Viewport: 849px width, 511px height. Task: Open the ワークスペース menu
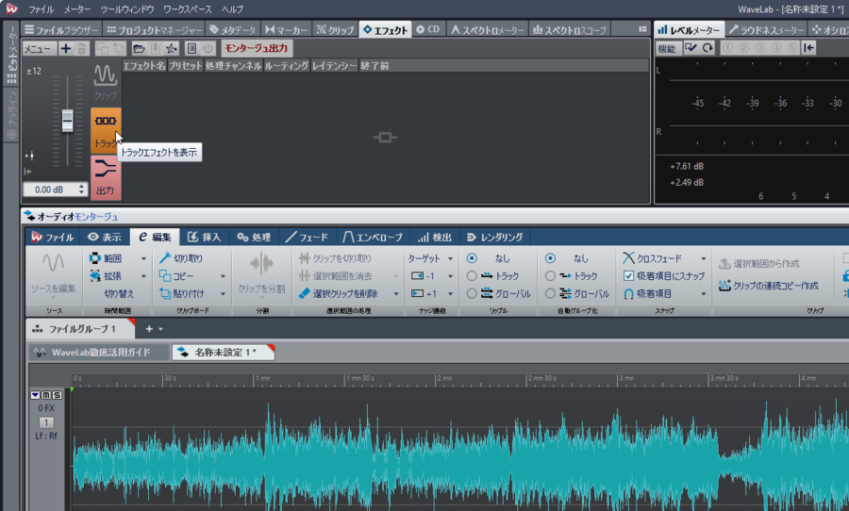(188, 9)
